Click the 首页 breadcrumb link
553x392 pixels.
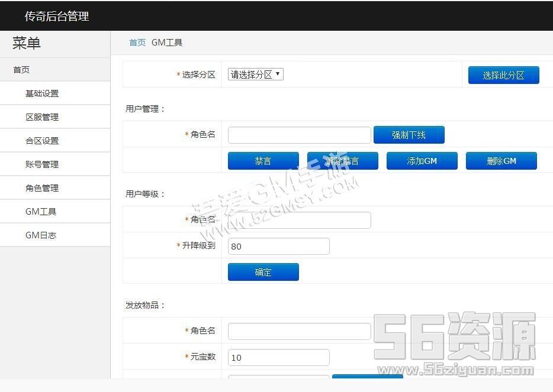pyautogui.click(x=137, y=43)
